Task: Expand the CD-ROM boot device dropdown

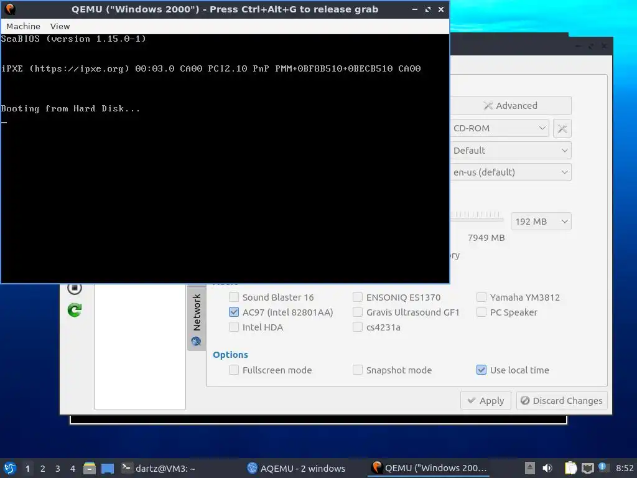Action: (500, 128)
